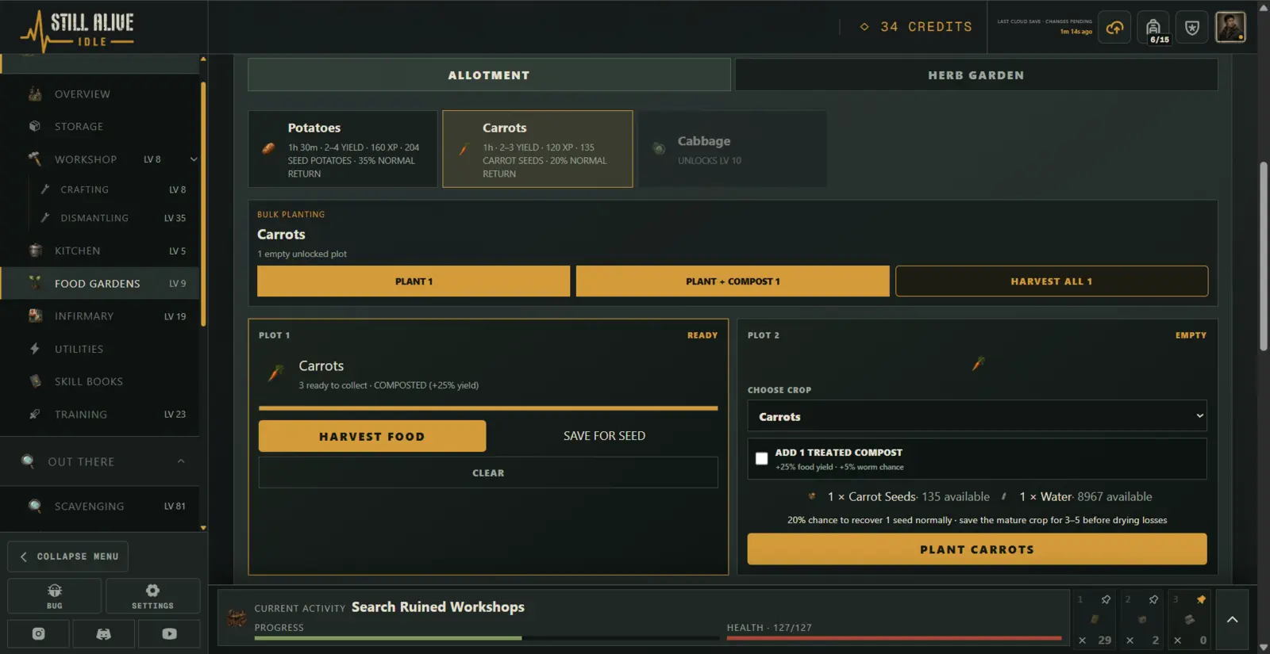Switch to the Herb Garden tab

976,75
